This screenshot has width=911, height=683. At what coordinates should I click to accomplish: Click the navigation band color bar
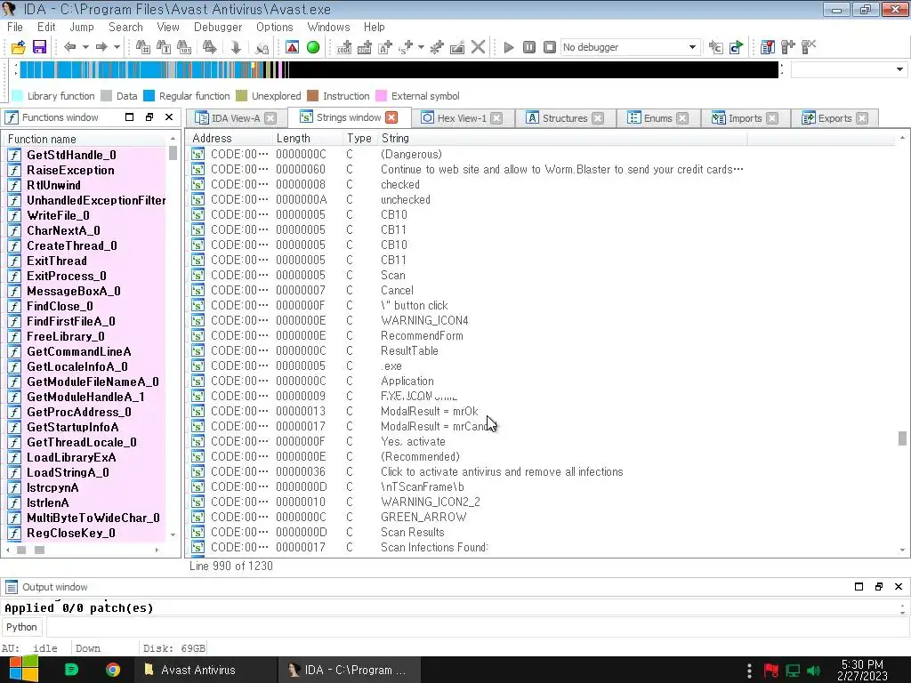point(399,69)
